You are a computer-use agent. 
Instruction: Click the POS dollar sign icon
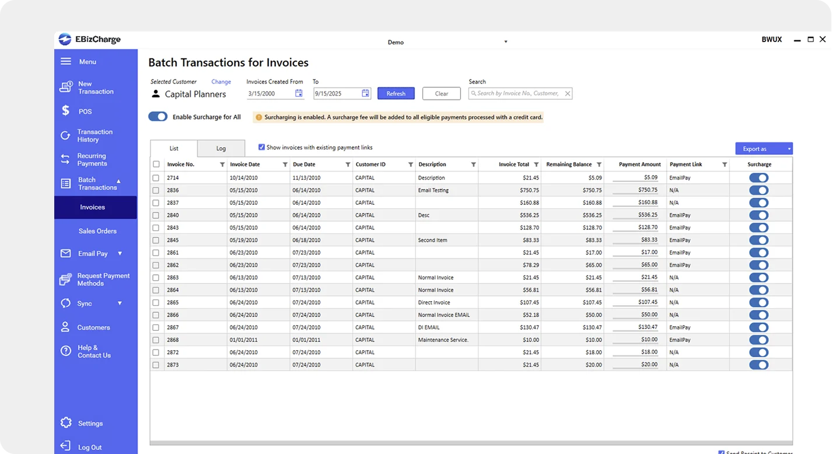[66, 111]
